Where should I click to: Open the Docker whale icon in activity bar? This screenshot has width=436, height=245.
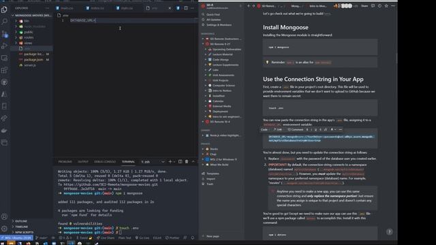[4, 130]
